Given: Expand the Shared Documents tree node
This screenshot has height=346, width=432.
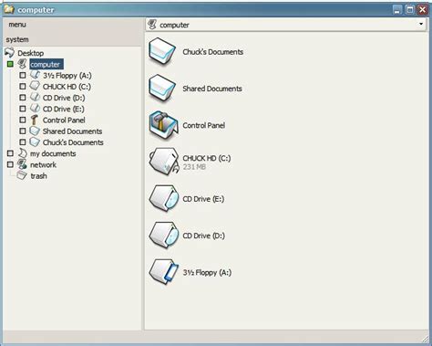Looking at the screenshot, I should click(23, 131).
